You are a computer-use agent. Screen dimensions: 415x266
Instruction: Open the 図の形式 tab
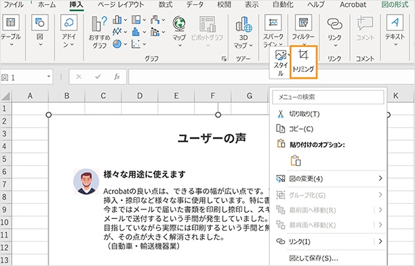[395, 5]
